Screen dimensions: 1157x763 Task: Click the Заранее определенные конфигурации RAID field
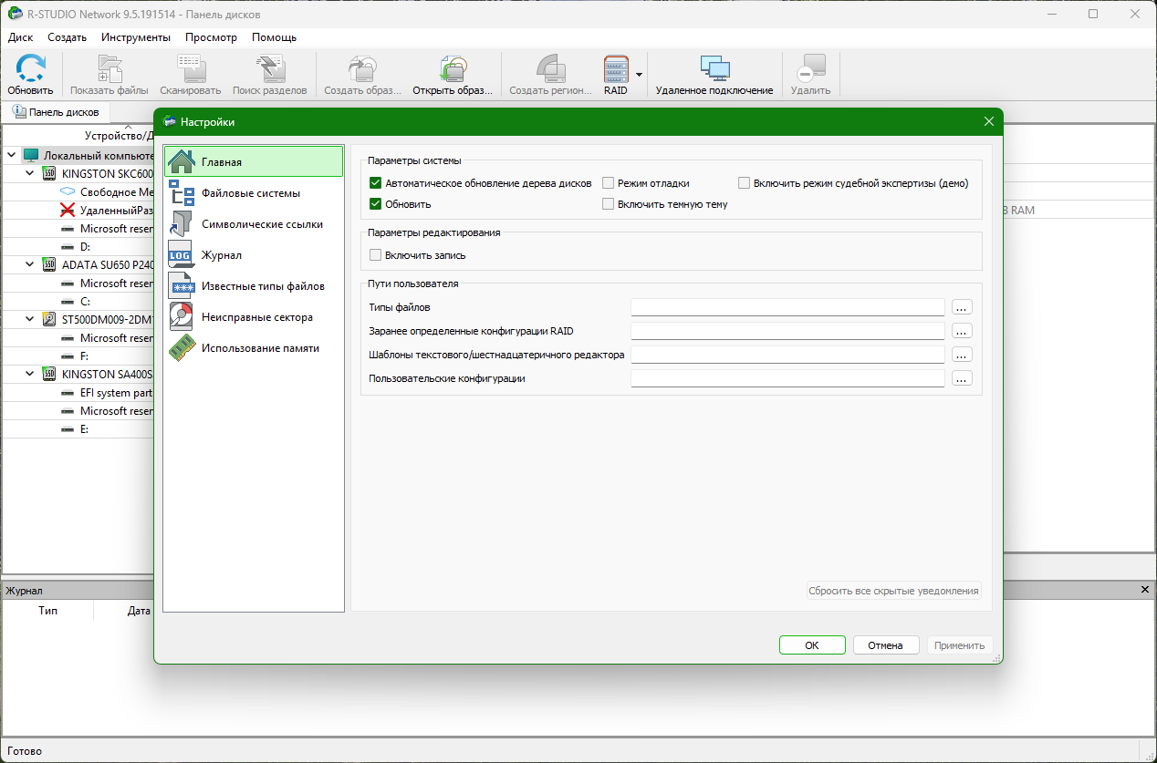[787, 331]
